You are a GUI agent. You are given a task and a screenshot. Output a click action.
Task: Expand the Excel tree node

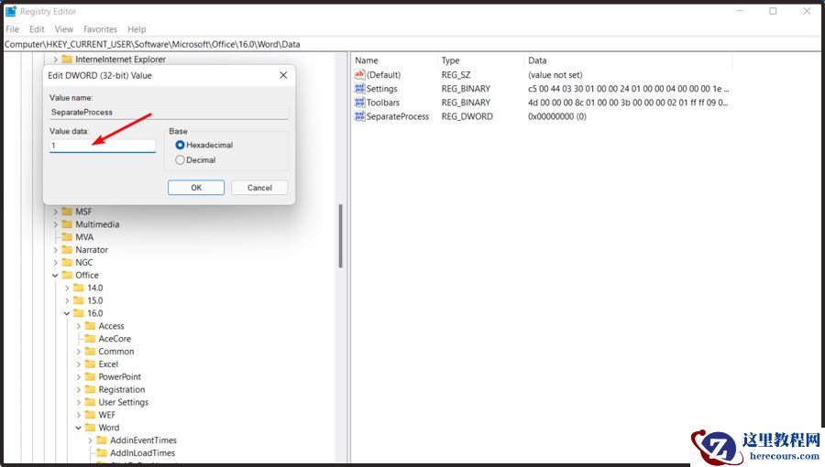[79, 364]
